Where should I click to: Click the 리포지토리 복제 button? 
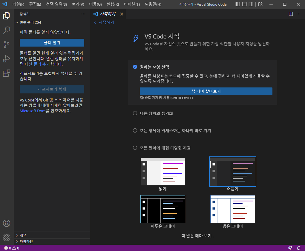(x=52, y=89)
